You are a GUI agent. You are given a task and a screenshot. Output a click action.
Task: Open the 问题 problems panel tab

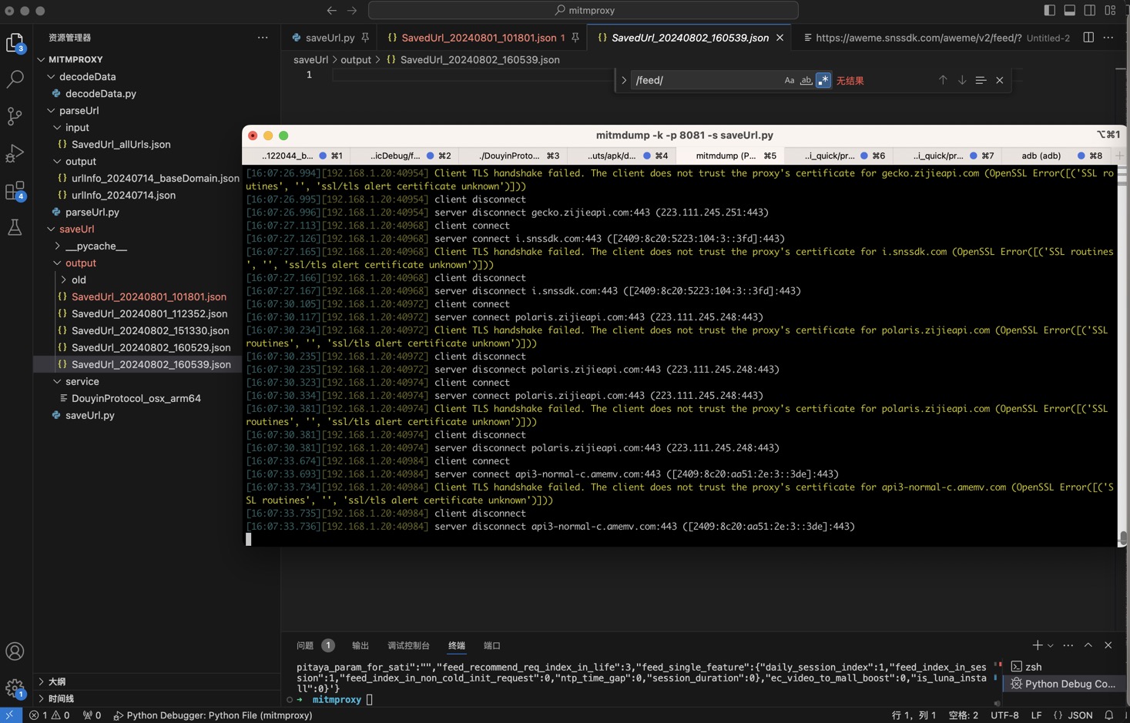pyautogui.click(x=305, y=645)
